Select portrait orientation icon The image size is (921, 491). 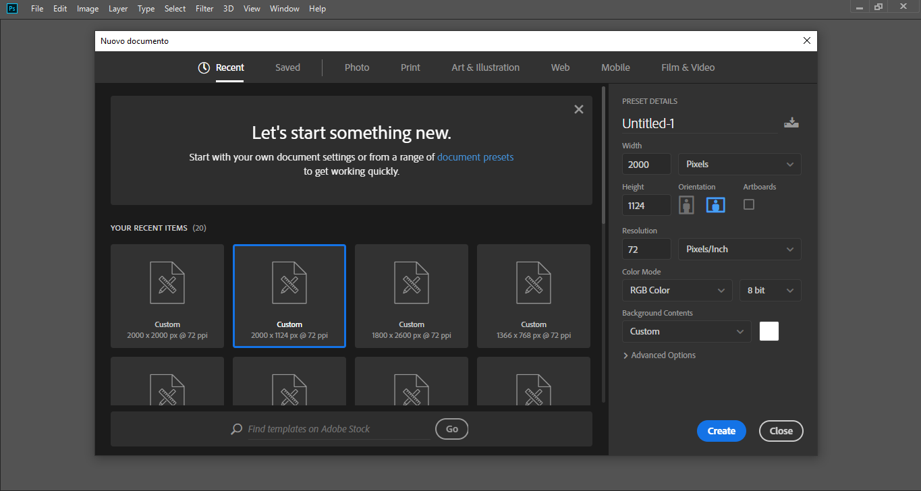click(687, 205)
